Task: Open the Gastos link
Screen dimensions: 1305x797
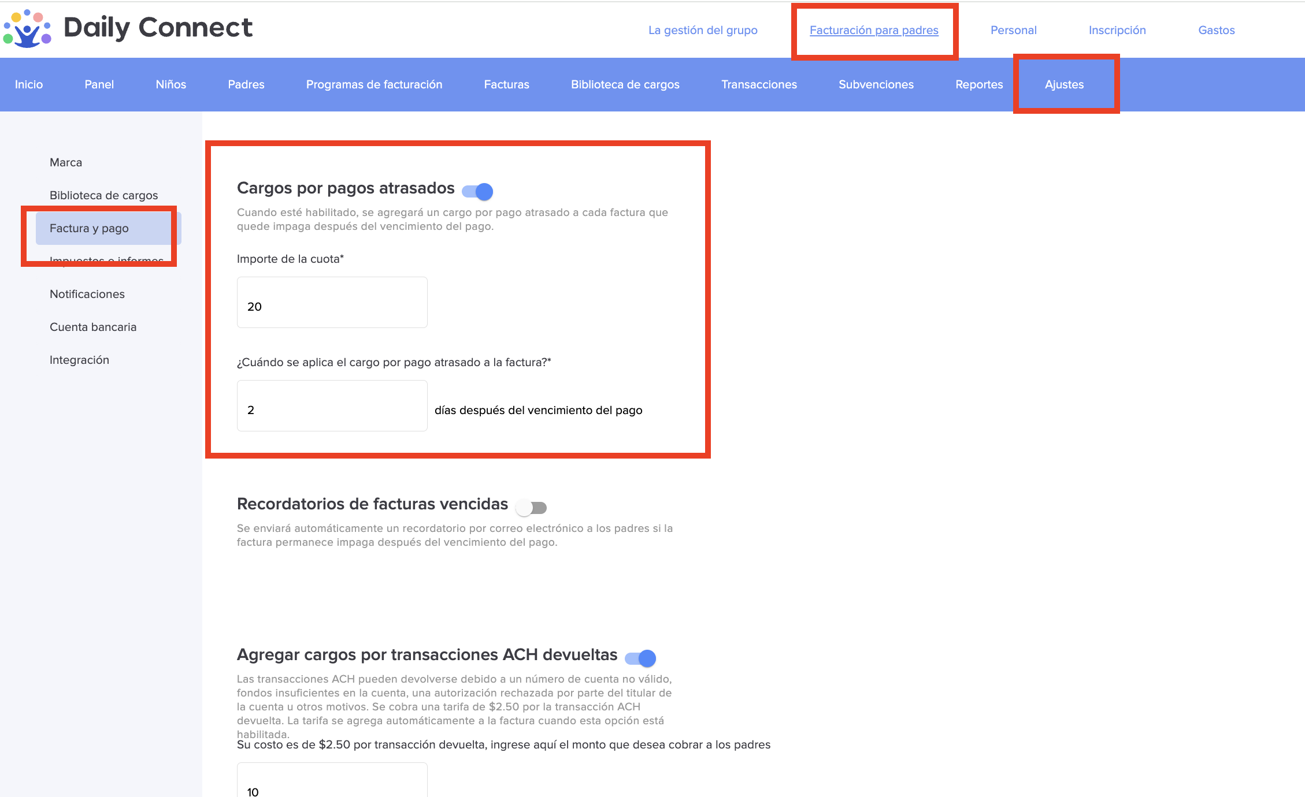Action: [1216, 30]
